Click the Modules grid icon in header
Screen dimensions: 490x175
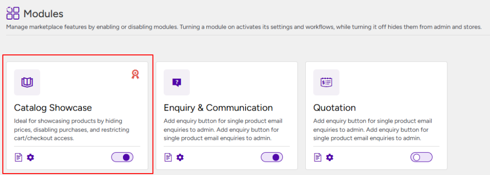(13, 13)
